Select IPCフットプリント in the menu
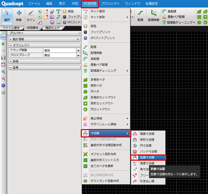 coord(106,38)
